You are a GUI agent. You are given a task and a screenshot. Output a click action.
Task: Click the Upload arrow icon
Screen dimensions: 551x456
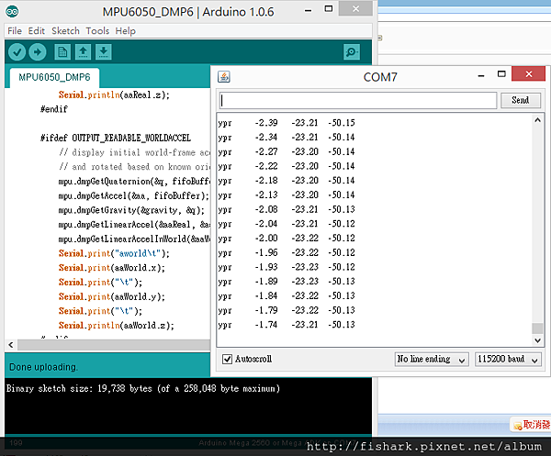point(37,51)
